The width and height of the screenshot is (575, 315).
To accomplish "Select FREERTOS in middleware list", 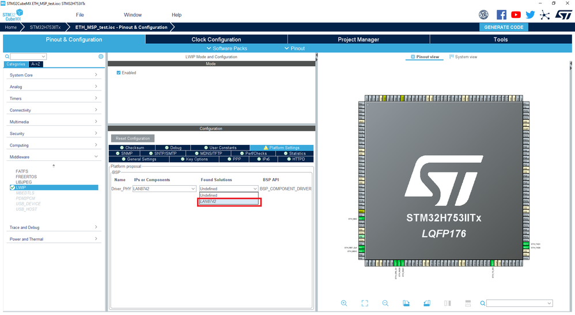I will click(x=26, y=177).
